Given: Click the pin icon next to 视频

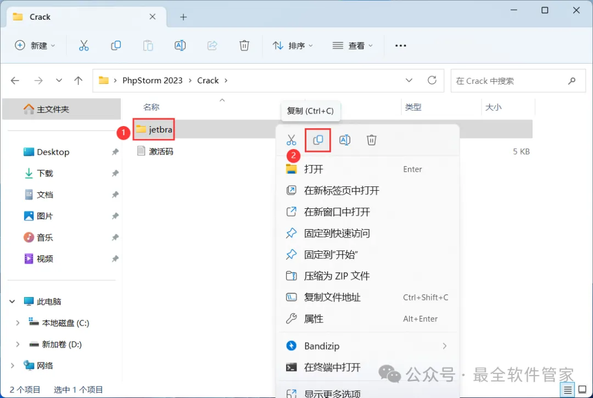Looking at the screenshot, I should (115, 259).
